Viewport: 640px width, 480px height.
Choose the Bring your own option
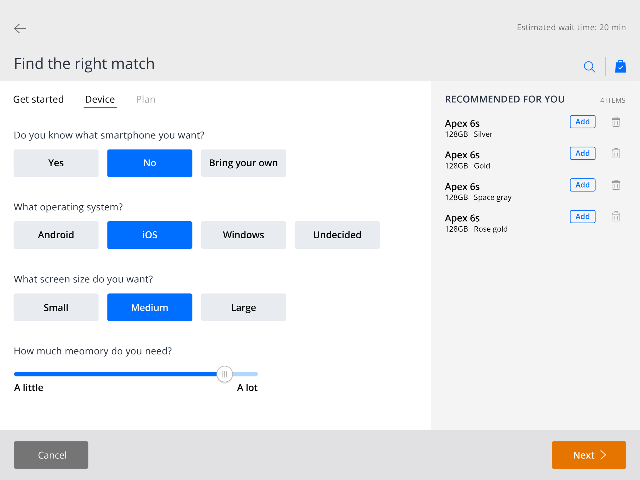click(243, 163)
